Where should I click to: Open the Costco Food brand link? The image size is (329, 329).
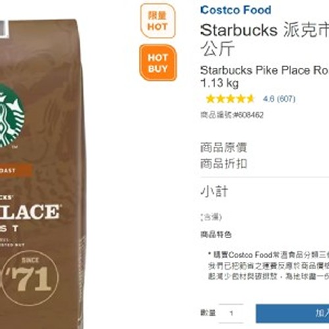(x=236, y=10)
